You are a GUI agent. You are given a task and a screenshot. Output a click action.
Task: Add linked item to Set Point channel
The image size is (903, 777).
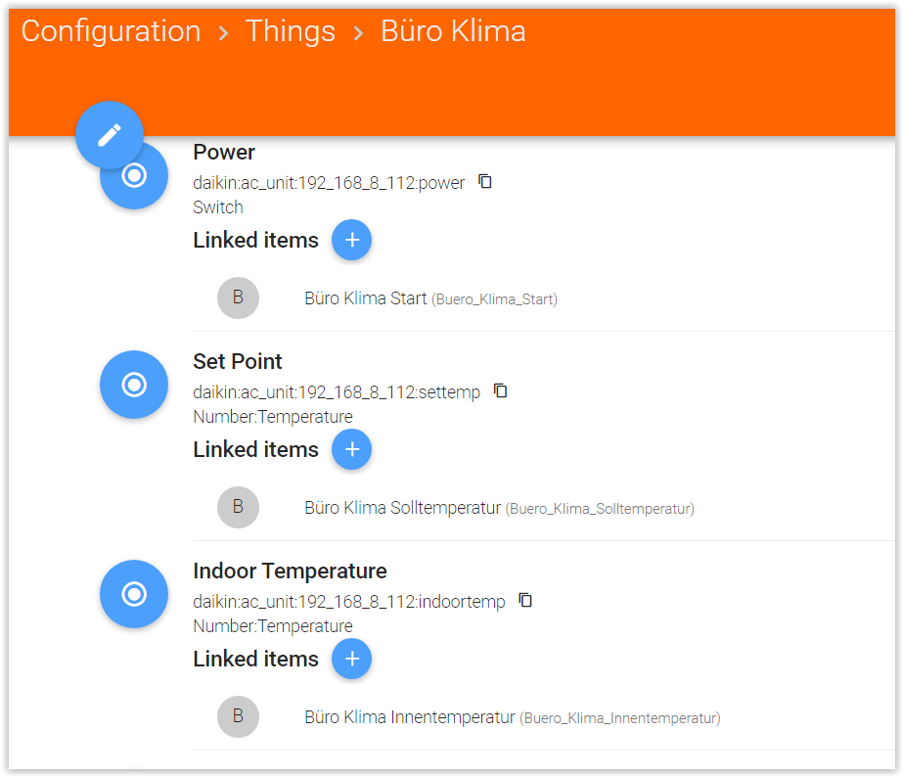351,449
